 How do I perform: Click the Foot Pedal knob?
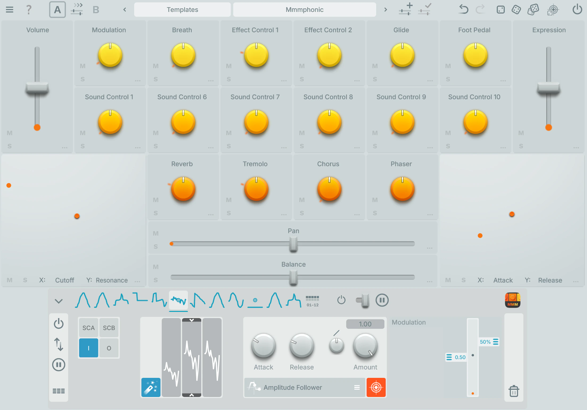click(475, 55)
